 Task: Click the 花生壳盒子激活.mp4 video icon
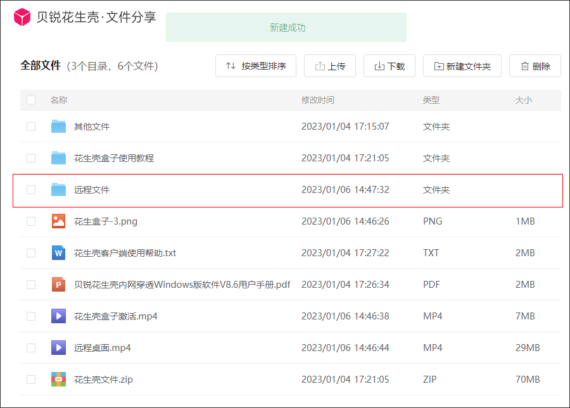(x=59, y=316)
